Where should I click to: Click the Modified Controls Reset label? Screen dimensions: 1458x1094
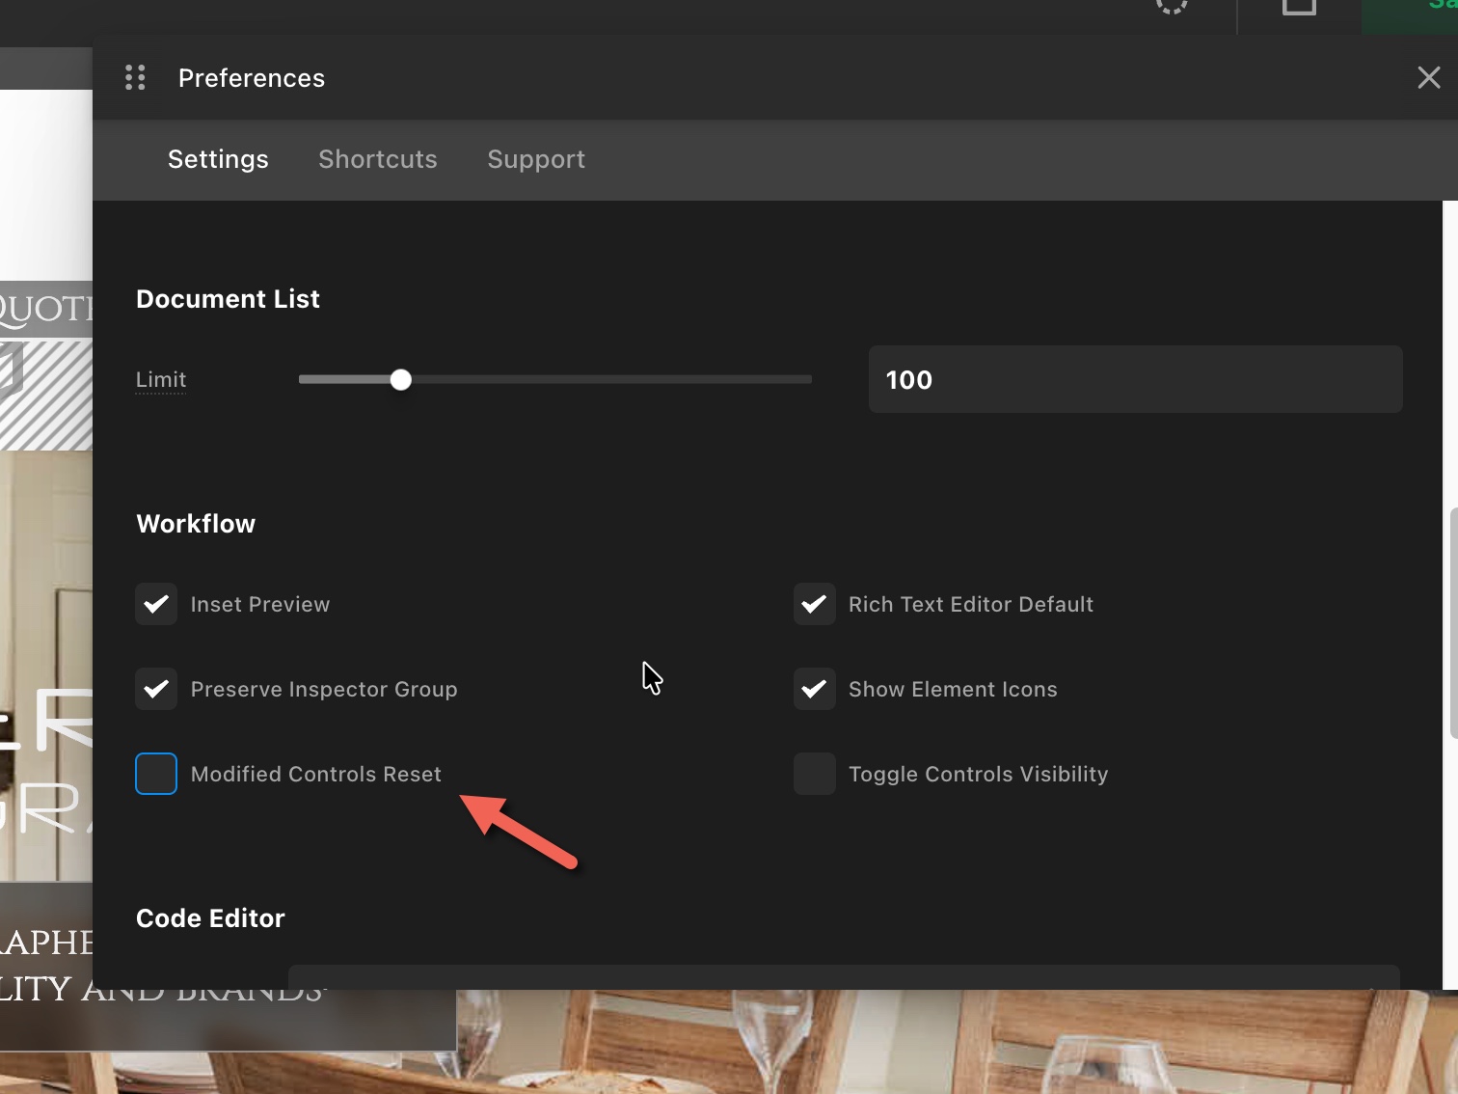click(316, 774)
